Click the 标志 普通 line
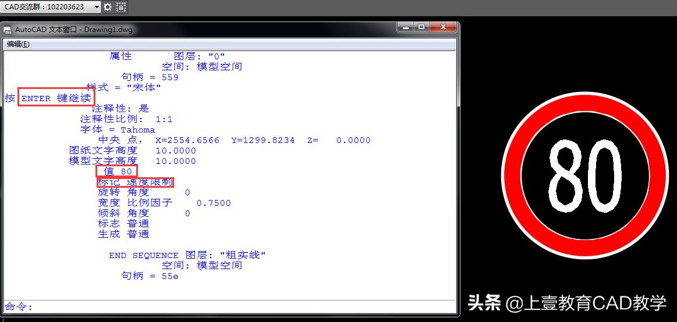The image size is (677, 322). (123, 224)
